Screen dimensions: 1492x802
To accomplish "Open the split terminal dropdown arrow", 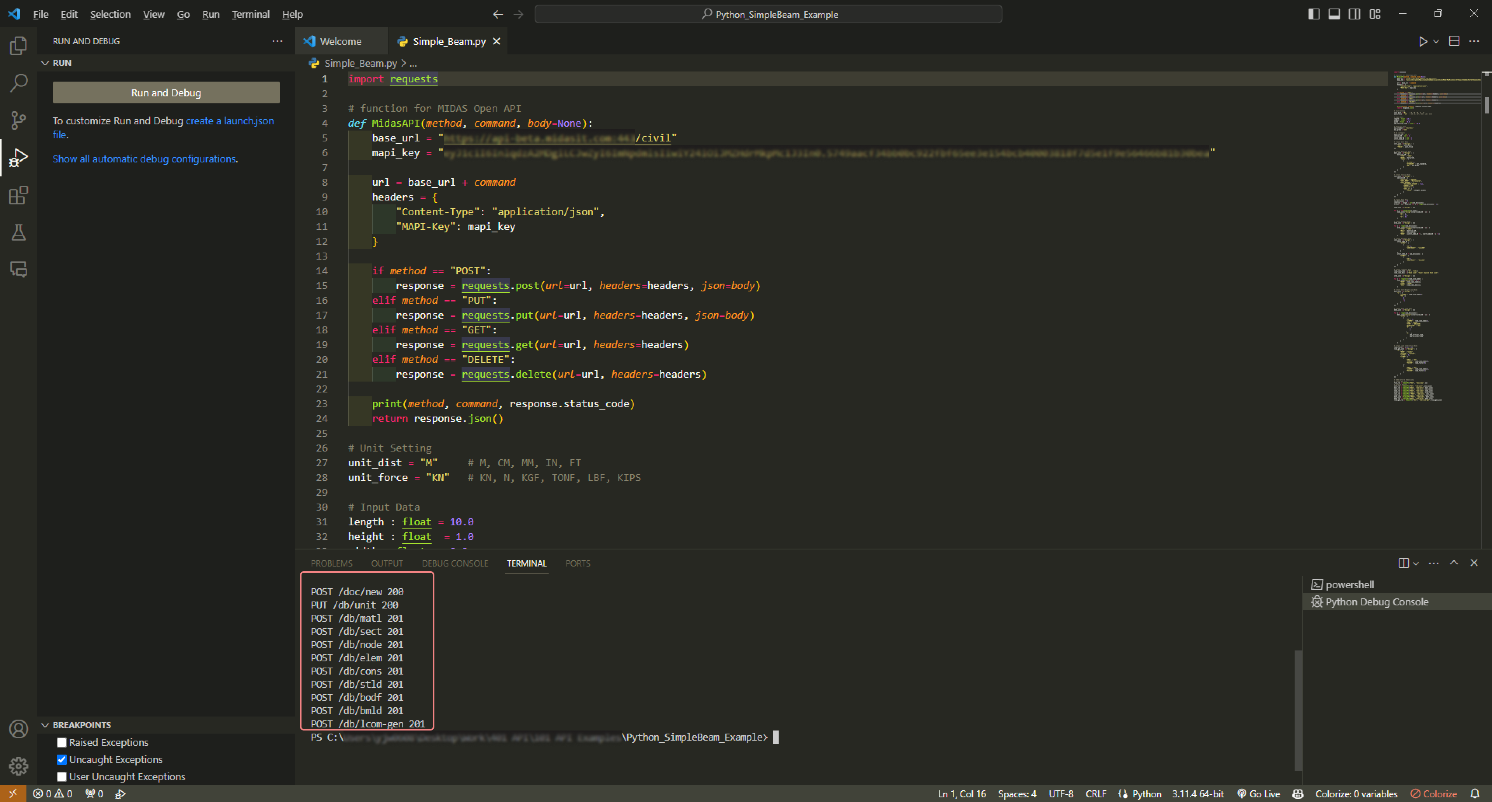I will (1415, 563).
